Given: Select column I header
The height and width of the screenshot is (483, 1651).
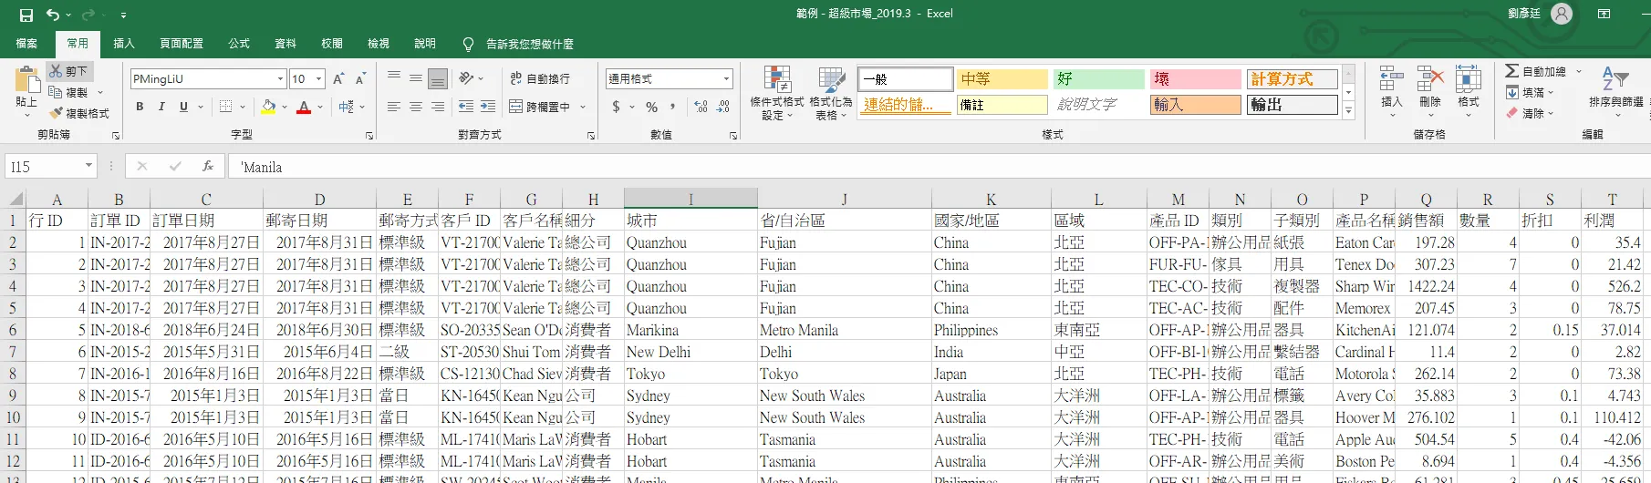Looking at the screenshot, I should (691, 199).
